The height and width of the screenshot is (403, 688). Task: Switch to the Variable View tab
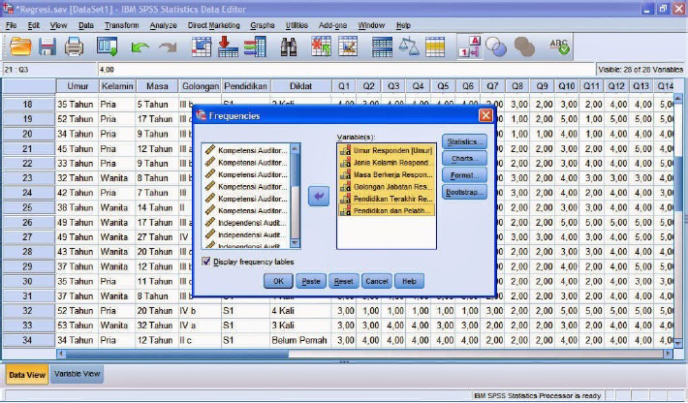(x=77, y=374)
